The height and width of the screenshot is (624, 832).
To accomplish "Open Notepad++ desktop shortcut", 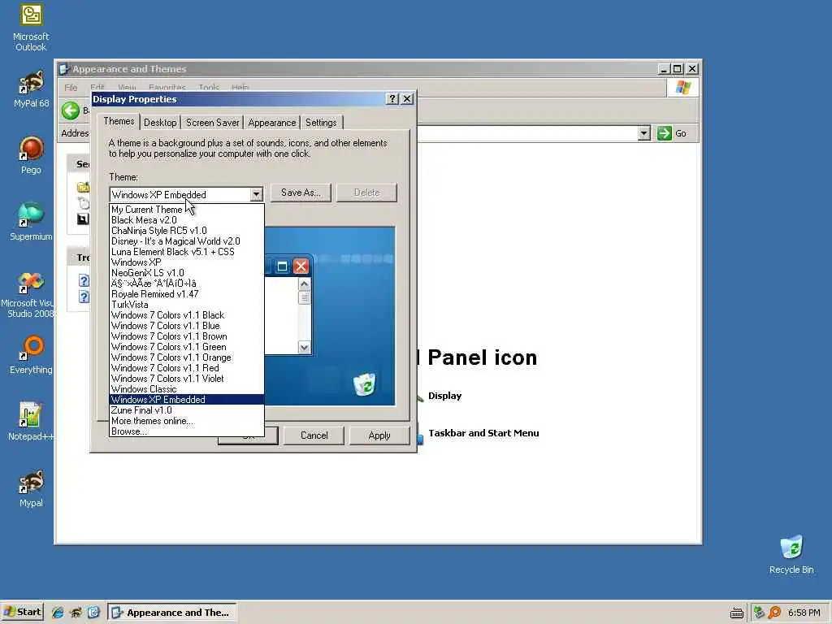I will coord(31,422).
